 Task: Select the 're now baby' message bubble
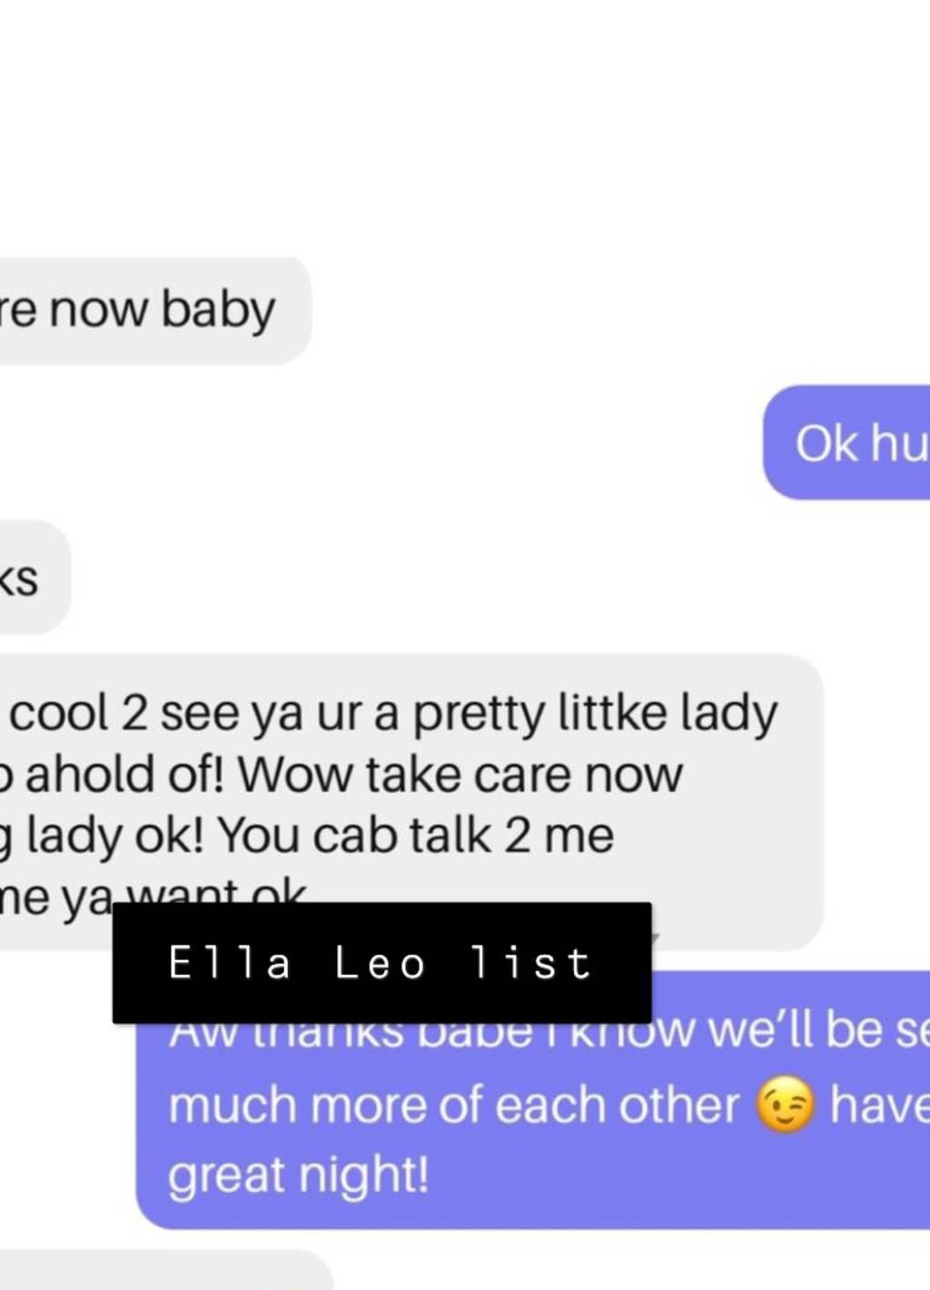[x=155, y=311]
